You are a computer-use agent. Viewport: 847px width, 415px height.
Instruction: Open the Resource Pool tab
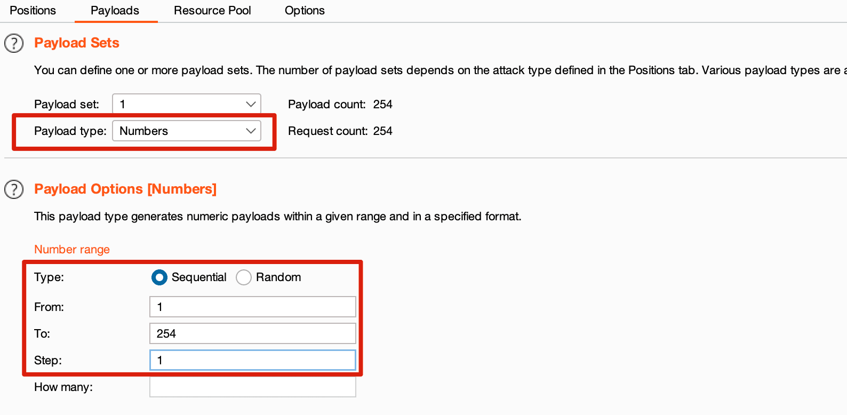point(212,11)
